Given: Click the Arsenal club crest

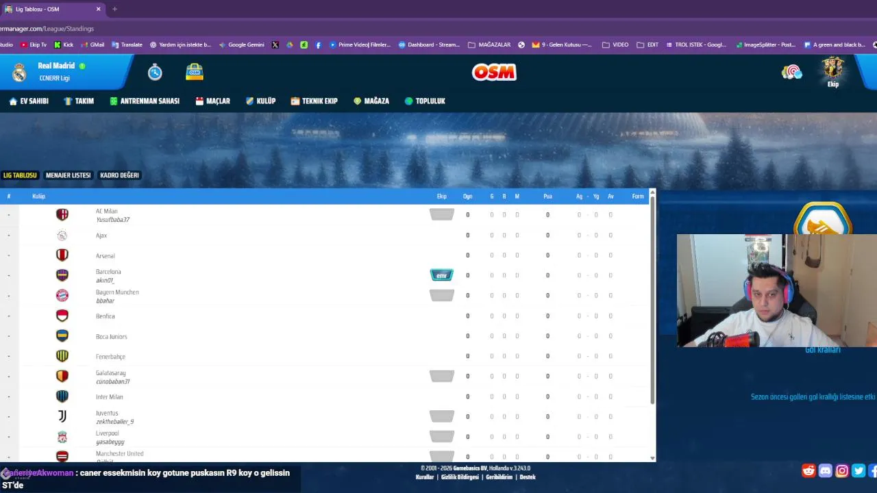Looking at the screenshot, I should (62, 255).
